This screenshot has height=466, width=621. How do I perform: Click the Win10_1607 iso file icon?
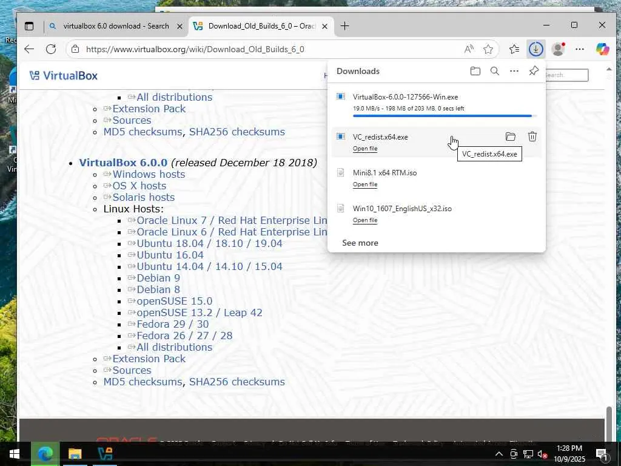point(341,209)
